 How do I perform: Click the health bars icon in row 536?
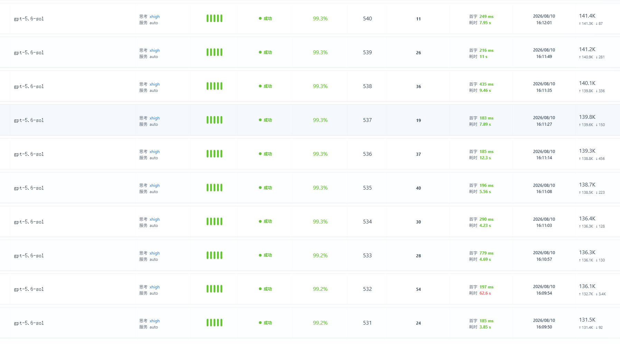[214, 154]
